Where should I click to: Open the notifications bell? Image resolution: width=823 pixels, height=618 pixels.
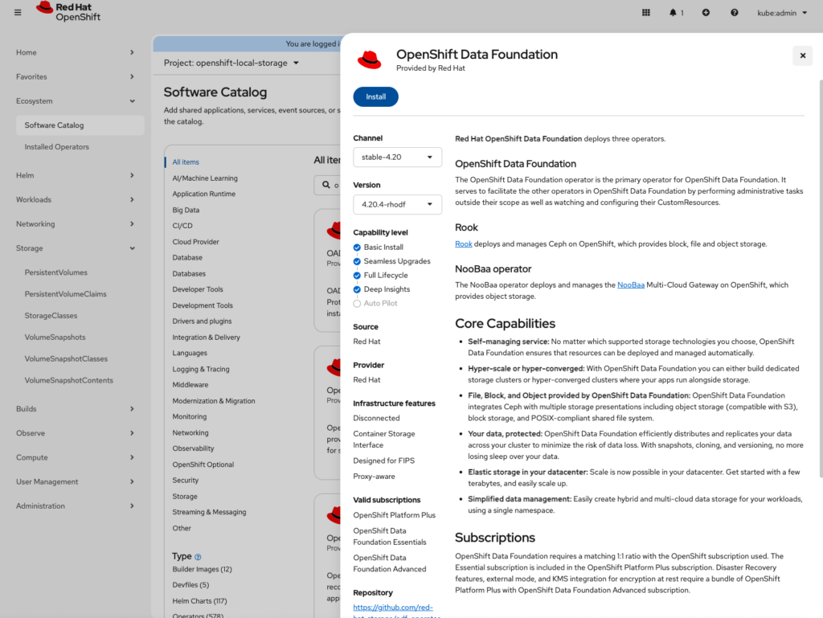pos(675,12)
